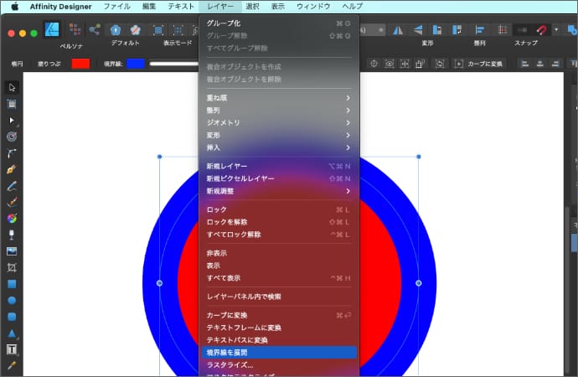The width and height of the screenshot is (578, 377).
Task: Expand the ジオメトリ submenu
Action: point(278,122)
